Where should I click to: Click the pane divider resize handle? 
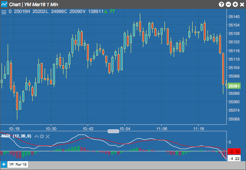113,131
